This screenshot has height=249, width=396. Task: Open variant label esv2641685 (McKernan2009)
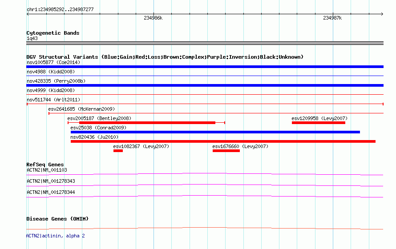[x=81, y=109]
